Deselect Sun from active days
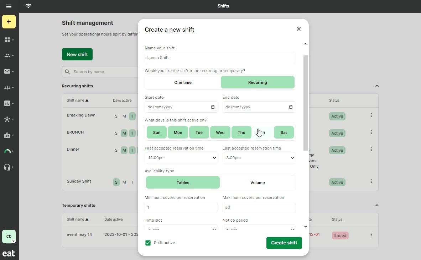Screen dimensions: 421x260 157,132
